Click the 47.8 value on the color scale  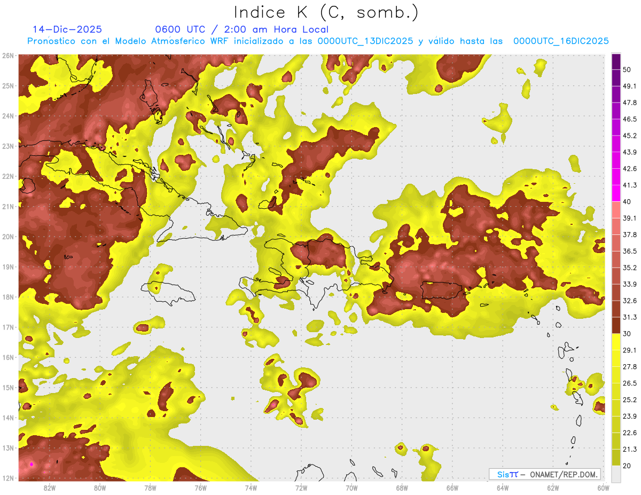pyautogui.click(x=629, y=103)
